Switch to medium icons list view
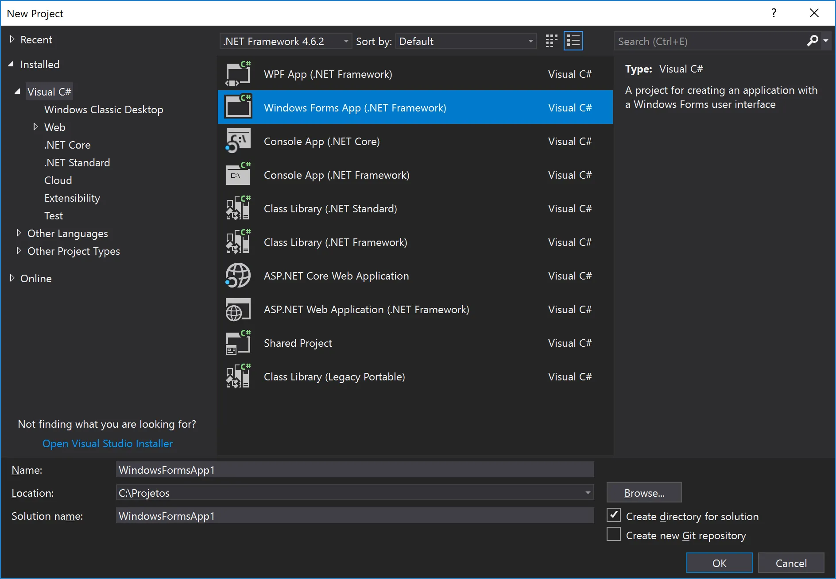 [x=573, y=41]
